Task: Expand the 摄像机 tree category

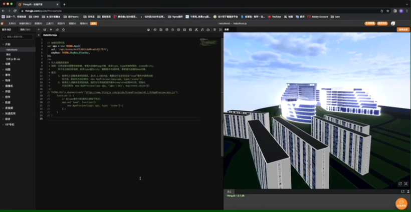Action: (x=9, y=86)
